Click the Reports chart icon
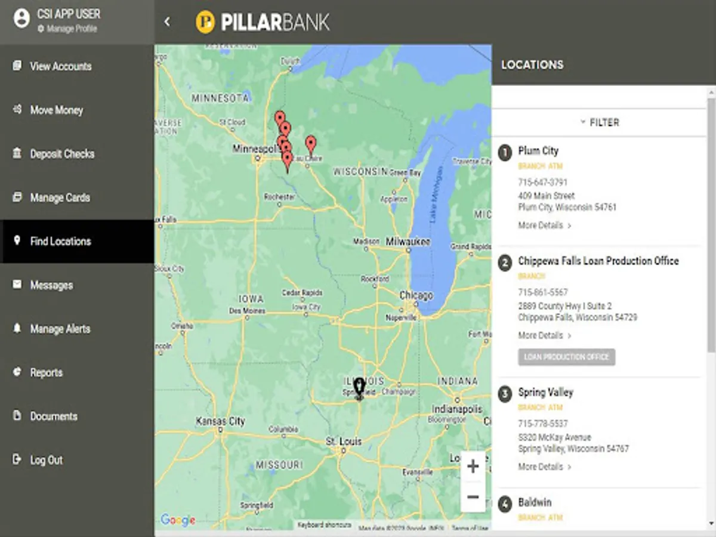 [17, 372]
